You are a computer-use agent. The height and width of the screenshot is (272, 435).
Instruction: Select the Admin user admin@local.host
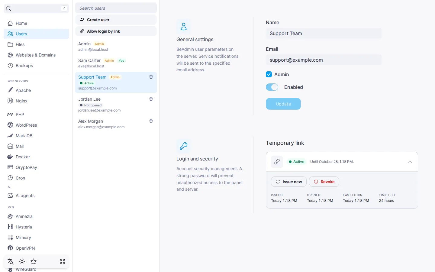(x=116, y=47)
